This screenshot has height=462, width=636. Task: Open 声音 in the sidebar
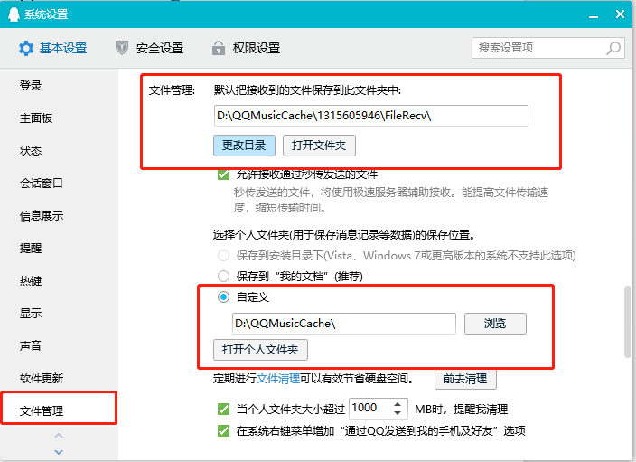(31, 345)
